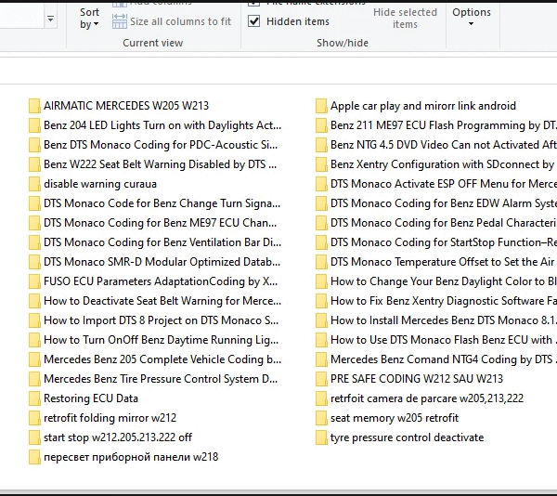Click Benz Xentry Configuration folder icon
The height and width of the screenshot is (496, 557).
321,164
